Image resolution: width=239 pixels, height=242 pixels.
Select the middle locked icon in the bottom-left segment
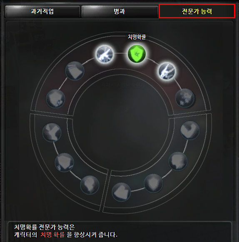pyautogui.click(x=65, y=162)
